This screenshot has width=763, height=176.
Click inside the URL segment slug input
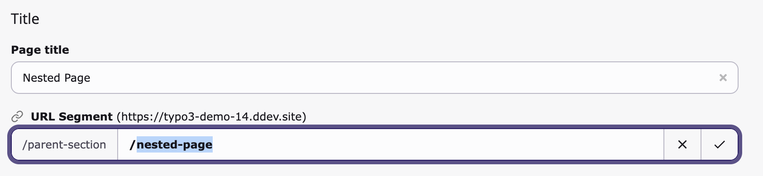pos(391,144)
